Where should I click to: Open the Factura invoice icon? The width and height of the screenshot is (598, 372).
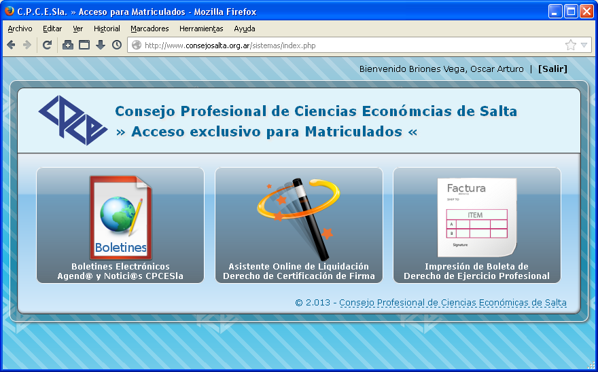(477, 218)
